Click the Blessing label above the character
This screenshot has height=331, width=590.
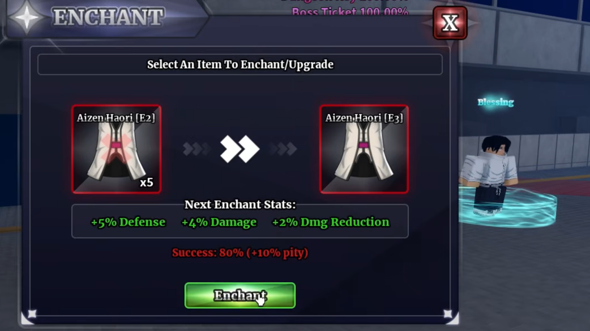point(495,102)
